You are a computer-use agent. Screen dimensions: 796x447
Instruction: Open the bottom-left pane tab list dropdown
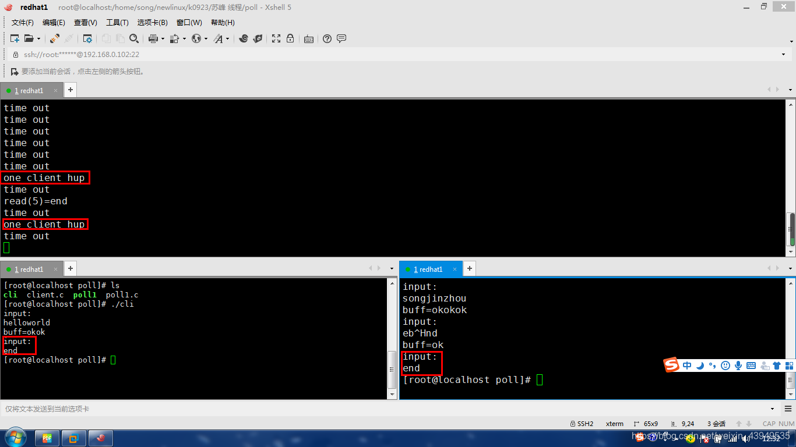[392, 269]
